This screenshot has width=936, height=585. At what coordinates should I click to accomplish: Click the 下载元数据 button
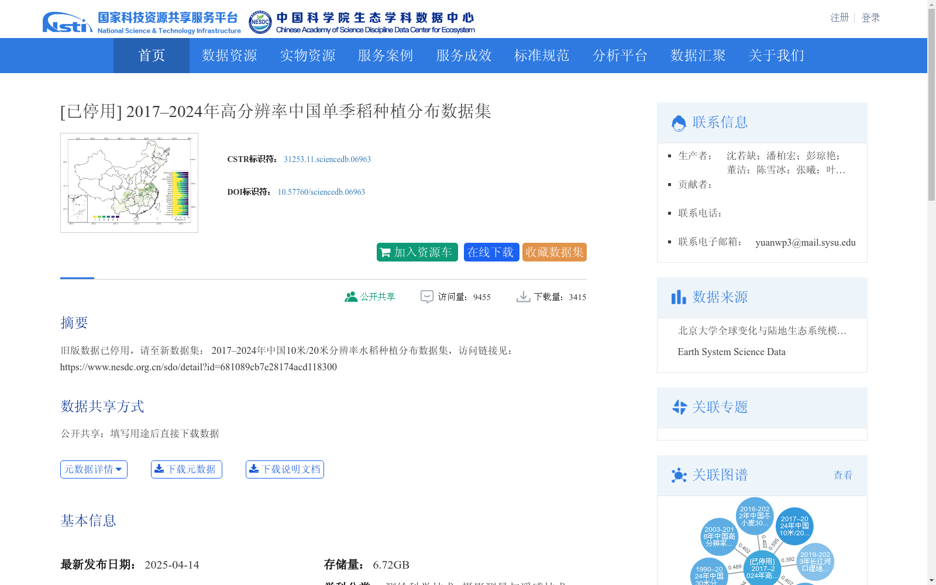[x=187, y=469]
